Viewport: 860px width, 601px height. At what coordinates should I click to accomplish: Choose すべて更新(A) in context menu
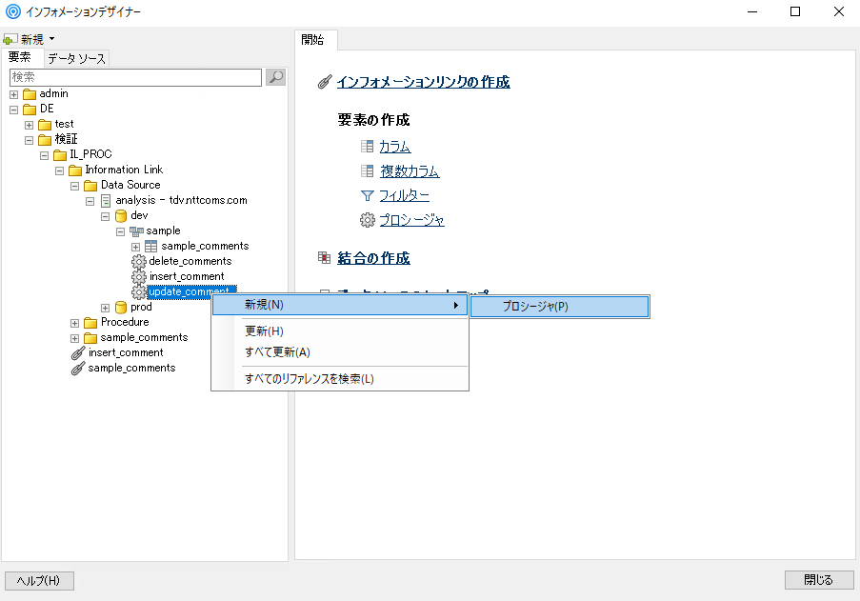[x=339, y=352]
